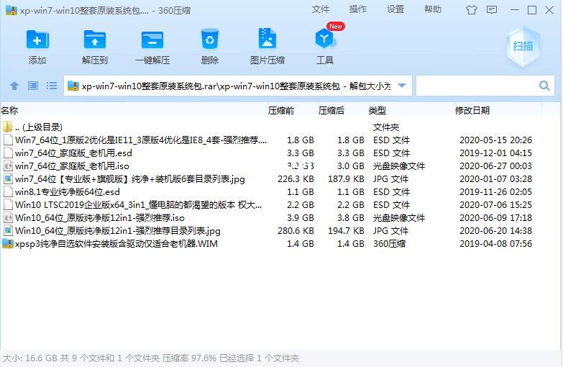The height and width of the screenshot is (367, 563).
Task: Click the 187.9 KB compressed size value
Action: 346,178
